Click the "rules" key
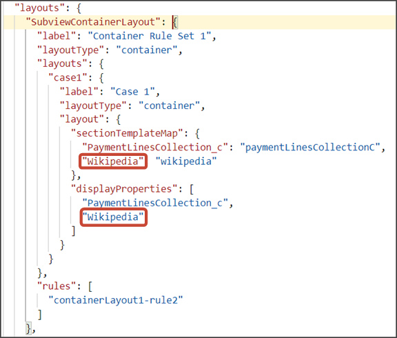Screen dimensions: 397x338 coord(57,286)
